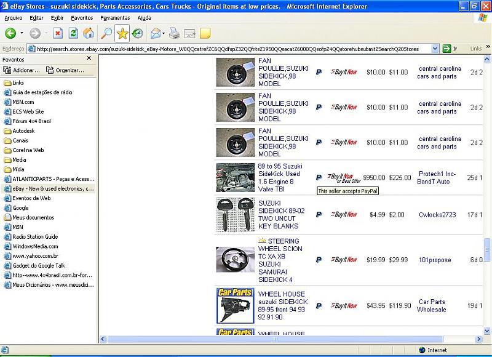Expand the Forward button history dropdown
The height and width of the screenshot is (357, 492).
46,33
